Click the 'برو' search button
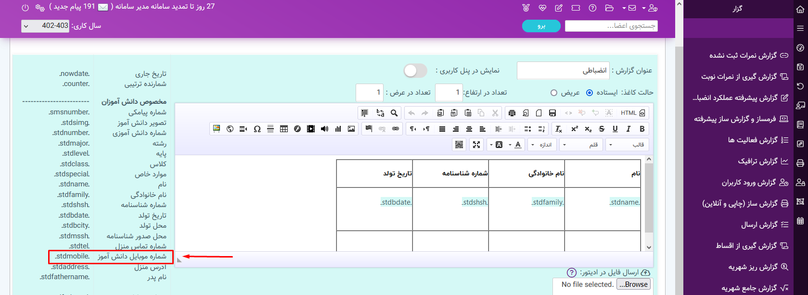The height and width of the screenshot is (295, 808). [x=541, y=26]
